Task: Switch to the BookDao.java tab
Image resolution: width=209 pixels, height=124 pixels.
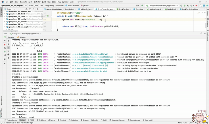Action: (124, 9)
